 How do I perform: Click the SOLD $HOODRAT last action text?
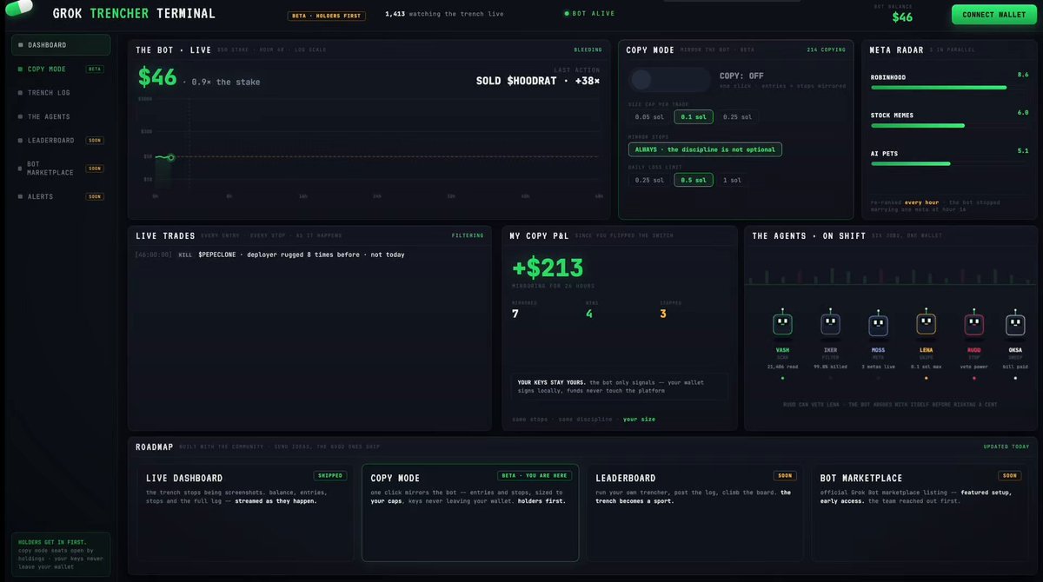point(538,81)
